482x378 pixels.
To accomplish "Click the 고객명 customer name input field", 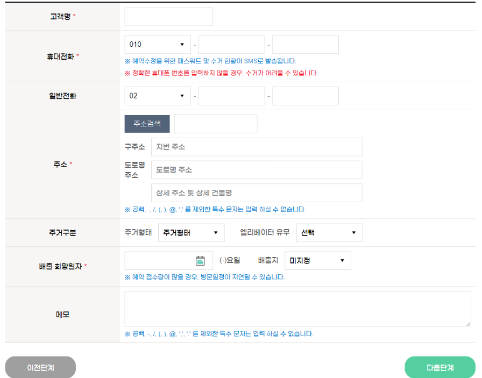I will 168,16.
